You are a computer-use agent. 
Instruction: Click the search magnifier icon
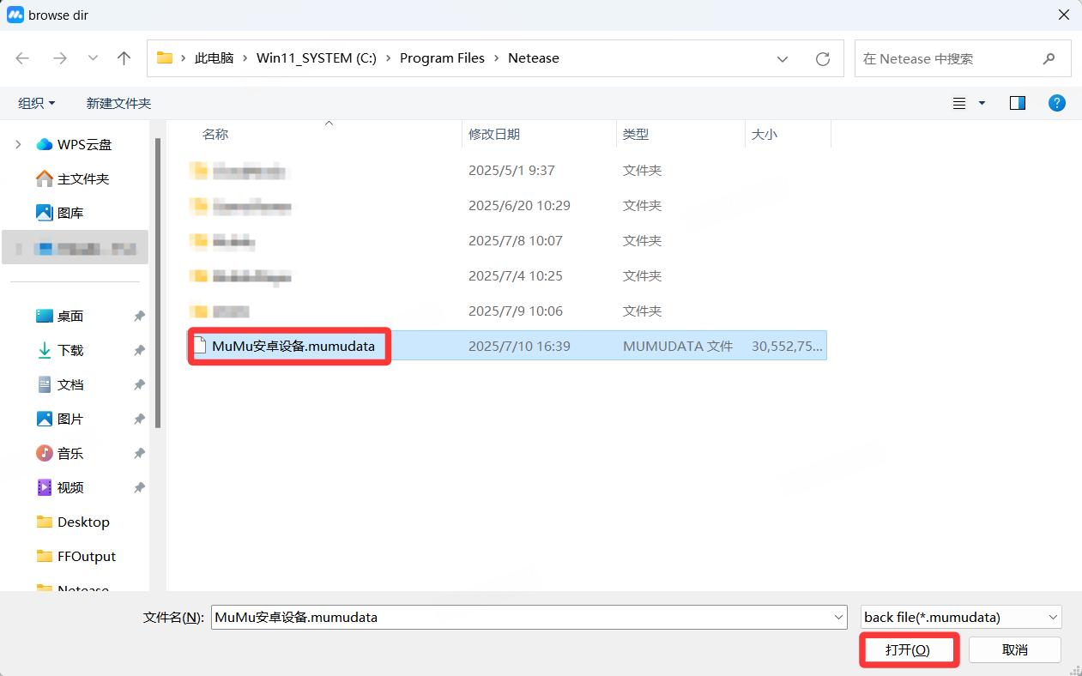pyautogui.click(x=1049, y=58)
